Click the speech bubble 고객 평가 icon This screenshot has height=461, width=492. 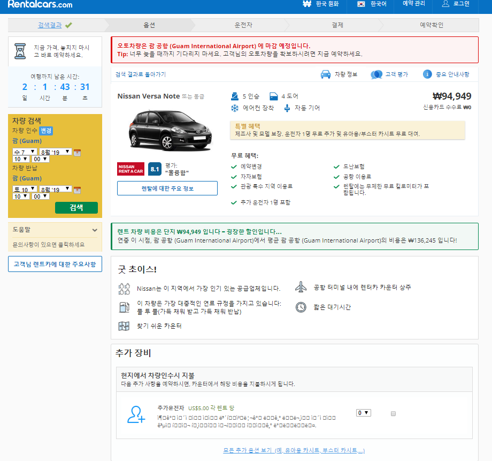pyautogui.click(x=376, y=74)
